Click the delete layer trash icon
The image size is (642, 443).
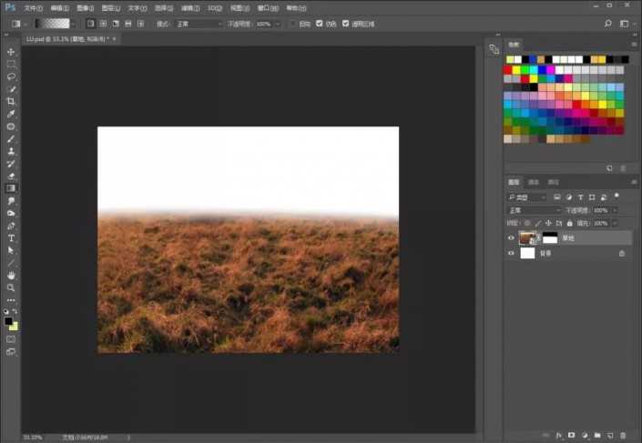tap(621, 436)
